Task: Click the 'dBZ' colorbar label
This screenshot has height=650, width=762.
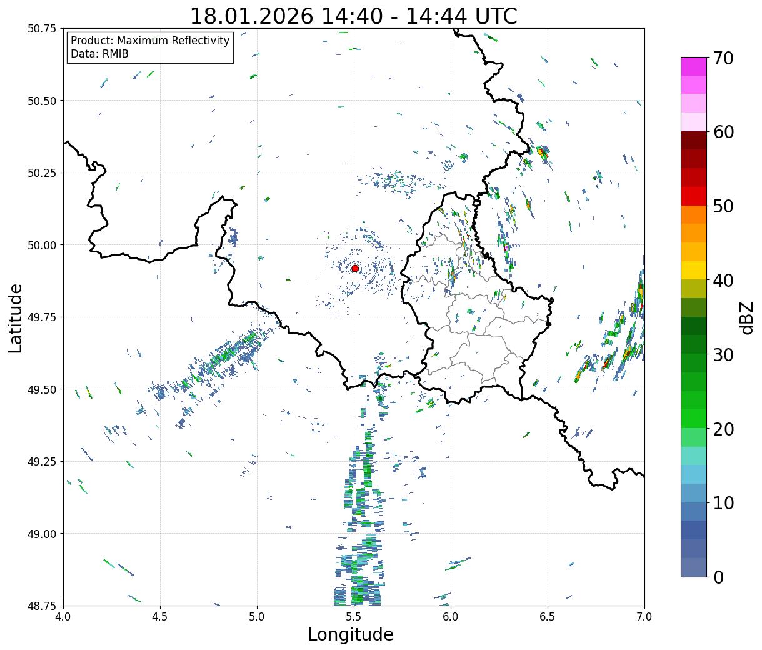Action: tap(746, 317)
